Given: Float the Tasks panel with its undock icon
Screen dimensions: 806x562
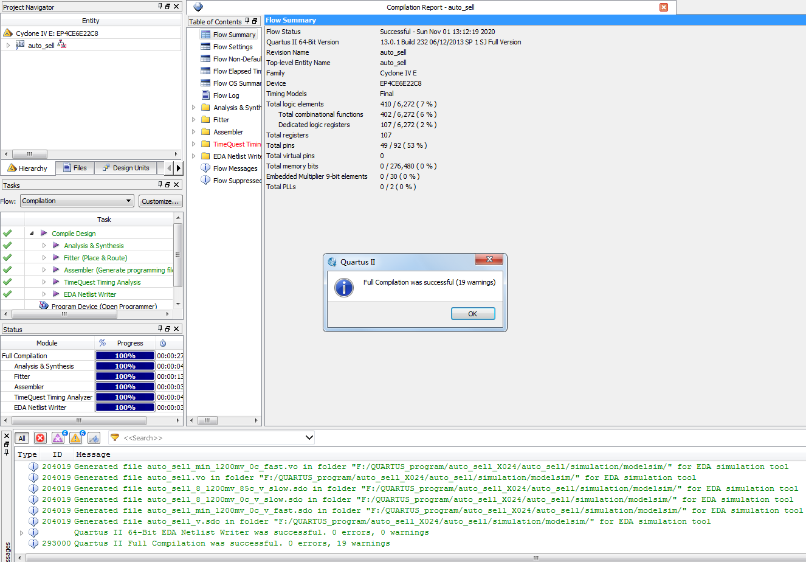Looking at the screenshot, I should (168, 184).
